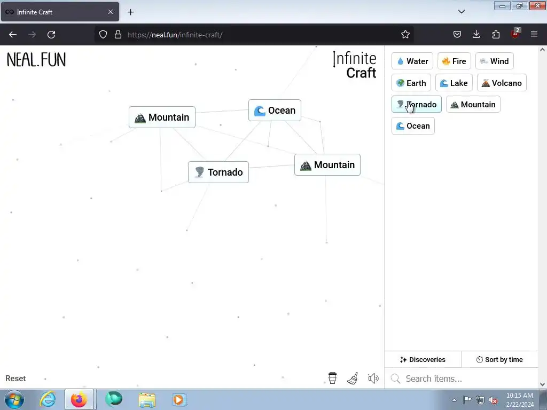Bookmark this page with the star
547x410 pixels.
point(405,34)
